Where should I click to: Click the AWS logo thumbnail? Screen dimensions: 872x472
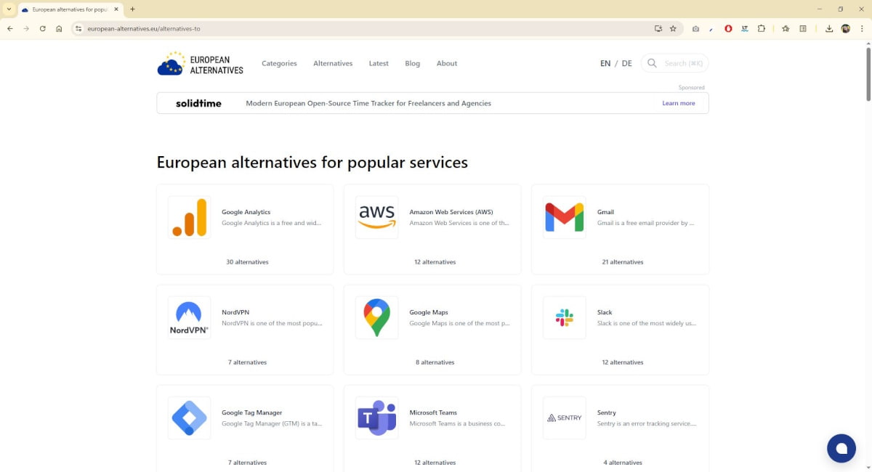376,217
